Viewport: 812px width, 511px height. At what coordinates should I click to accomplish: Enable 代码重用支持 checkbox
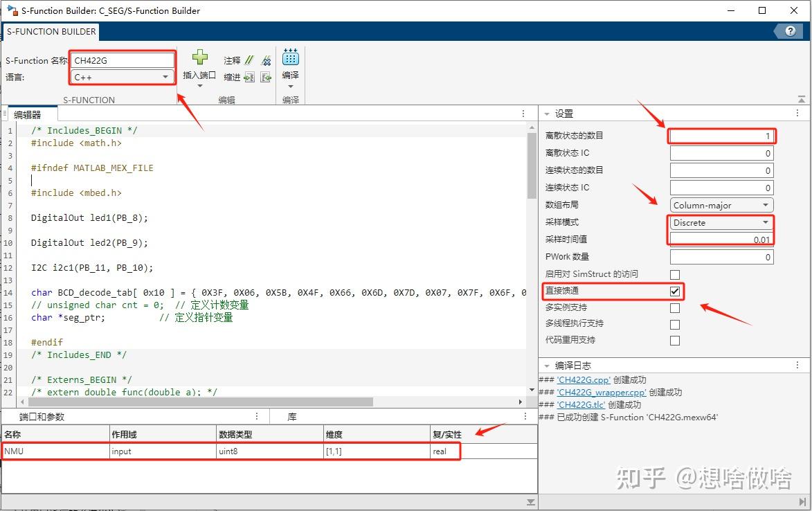pos(675,340)
